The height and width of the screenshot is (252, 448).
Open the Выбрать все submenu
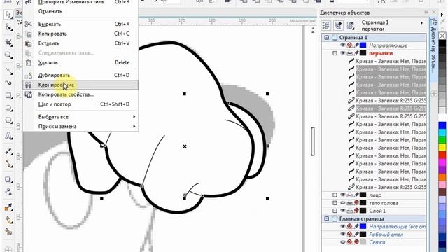click(80, 117)
